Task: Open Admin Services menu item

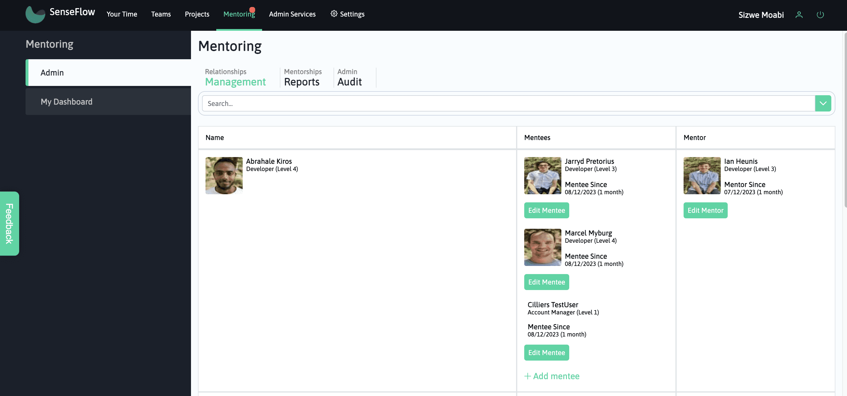Action: [x=292, y=14]
